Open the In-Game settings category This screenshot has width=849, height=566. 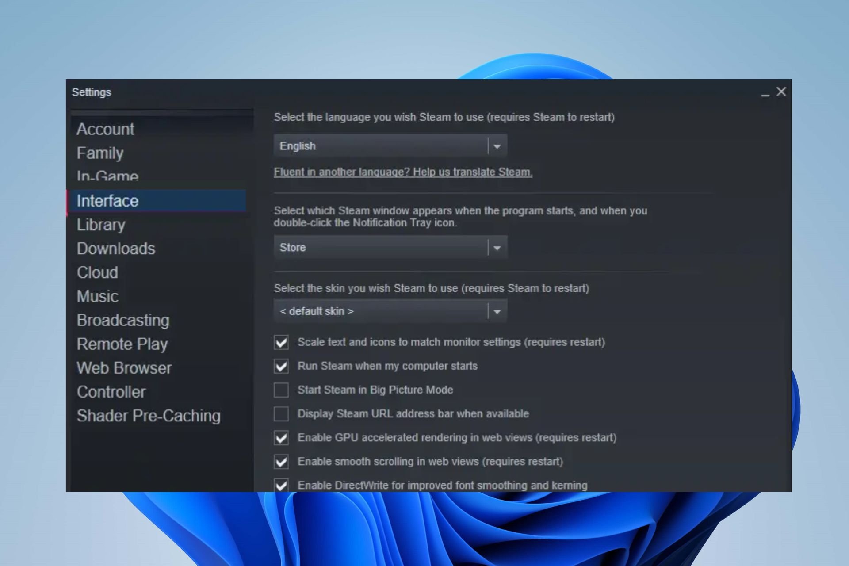(107, 176)
